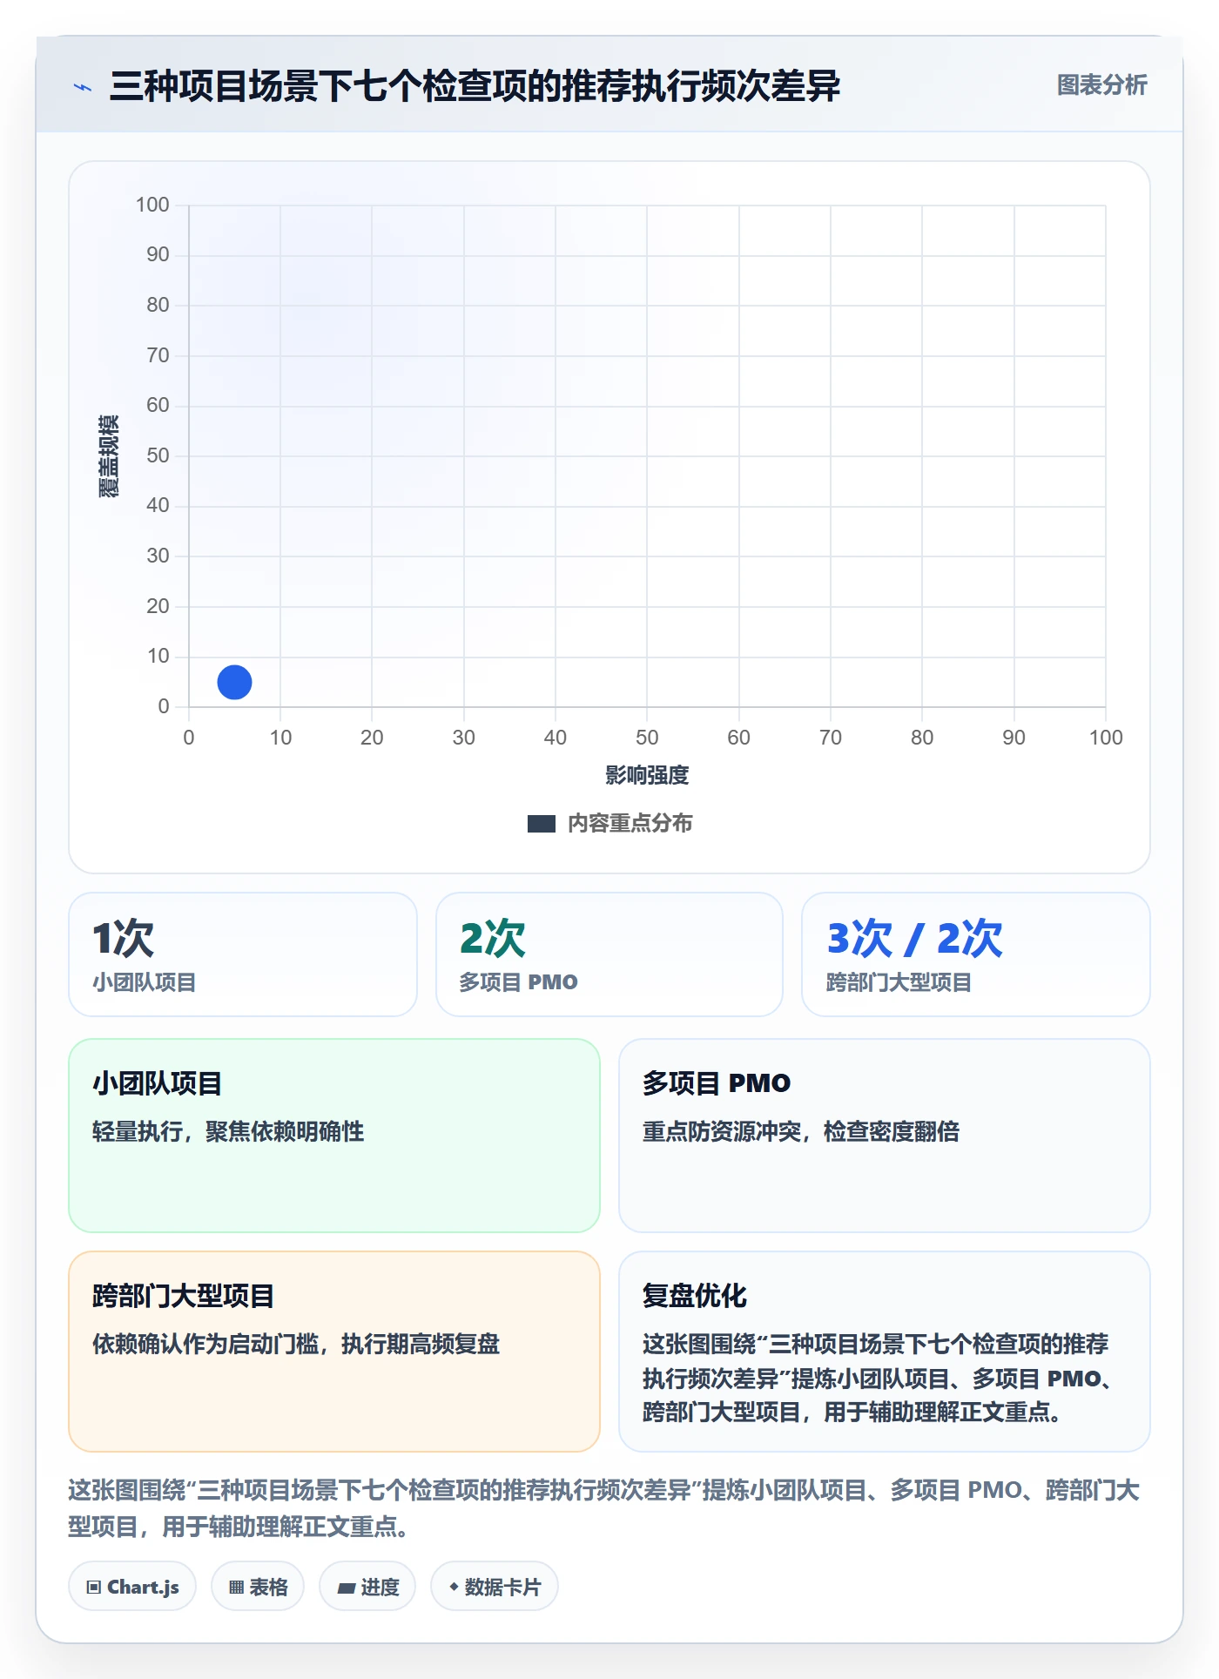Screen dimensions: 1219x1679
Task: Select the orange 跨部门大型项目 description card
Action: [334, 1352]
